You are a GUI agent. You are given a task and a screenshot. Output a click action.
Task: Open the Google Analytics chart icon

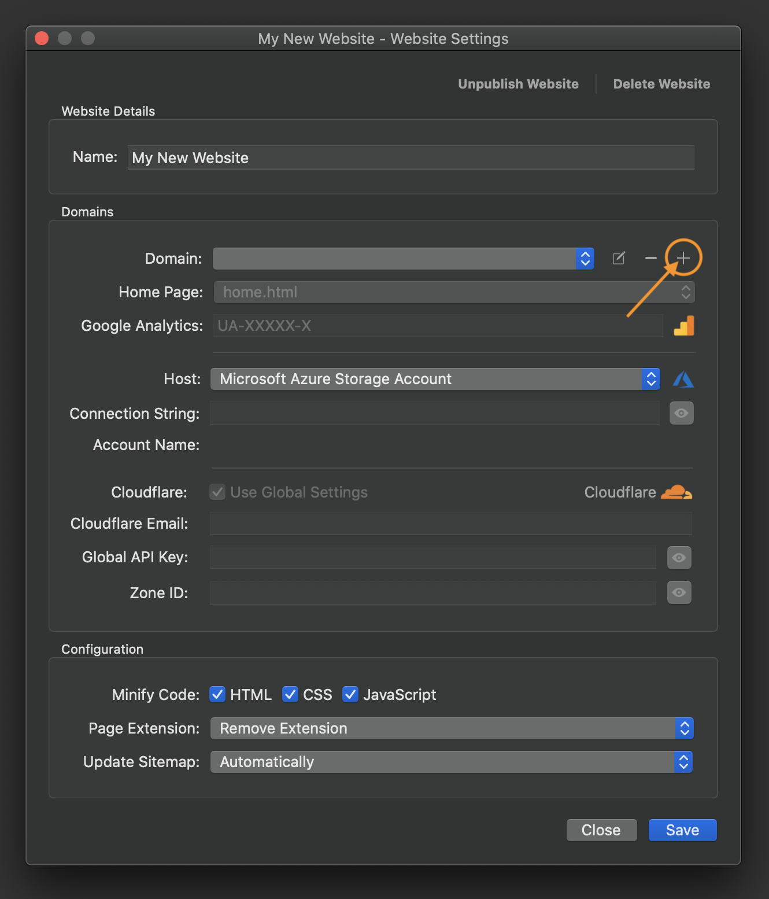click(683, 326)
